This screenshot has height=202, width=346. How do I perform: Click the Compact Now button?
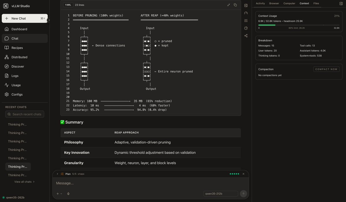(x=326, y=69)
